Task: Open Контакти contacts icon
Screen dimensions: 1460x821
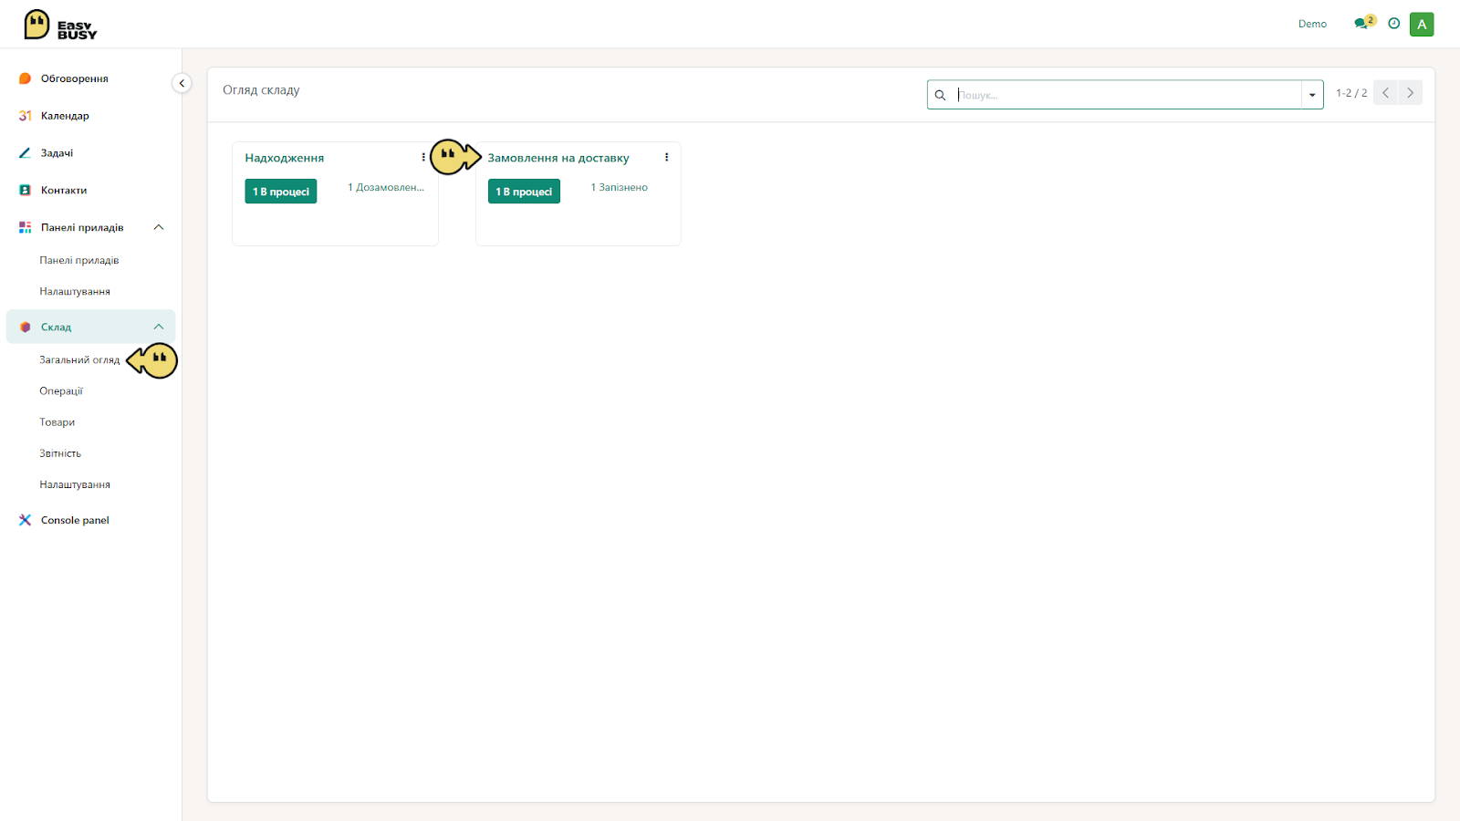Action: coord(25,191)
